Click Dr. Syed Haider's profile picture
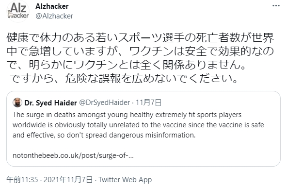 coord(17,103)
